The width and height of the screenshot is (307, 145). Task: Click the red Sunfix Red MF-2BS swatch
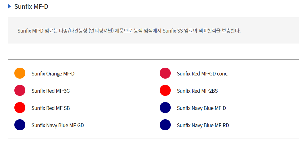click(165, 91)
